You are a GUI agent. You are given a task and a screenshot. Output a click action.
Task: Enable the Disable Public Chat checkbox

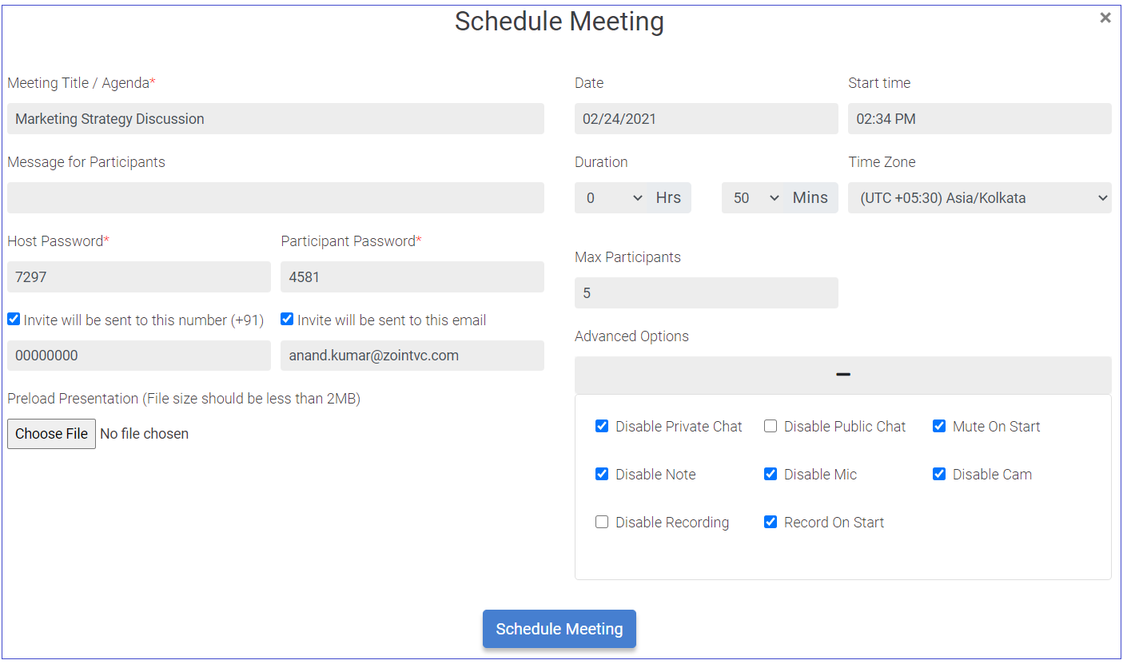point(770,426)
